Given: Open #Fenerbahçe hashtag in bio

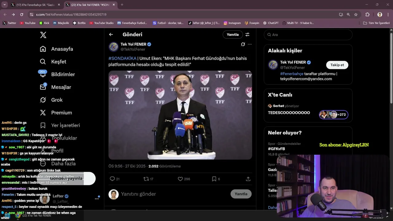Looking at the screenshot, I should [292, 74].
